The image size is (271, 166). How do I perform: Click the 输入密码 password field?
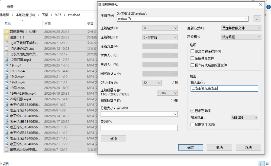[224, 88]
